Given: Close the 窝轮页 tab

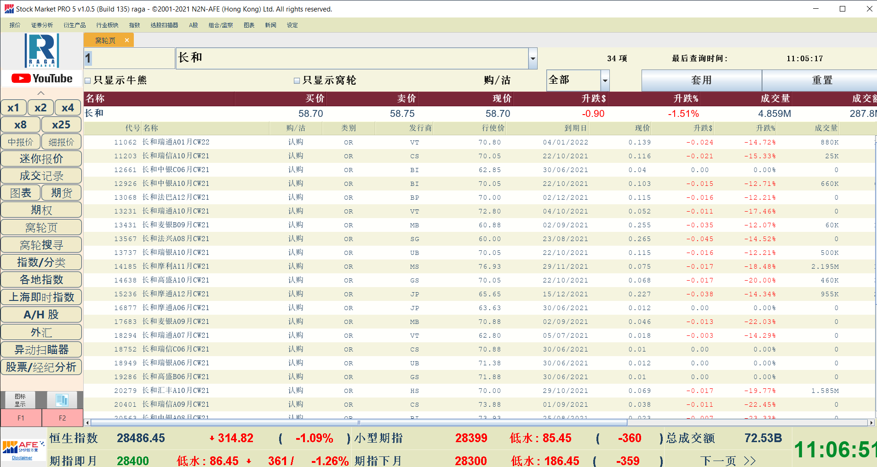Looking at the screenshot, I should coord(127,40).
